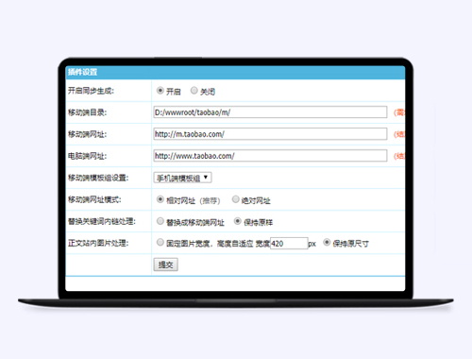Select 相对网址 (推荐) radio option

point(160,199)
